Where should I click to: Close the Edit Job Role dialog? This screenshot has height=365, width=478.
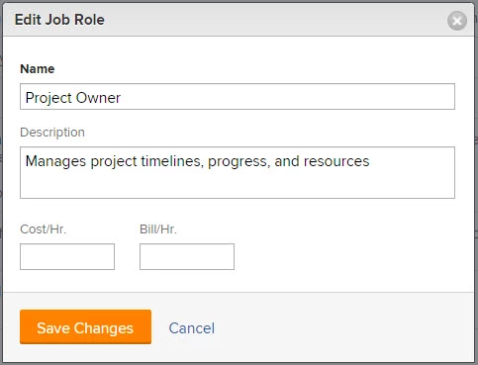(457, 21)
